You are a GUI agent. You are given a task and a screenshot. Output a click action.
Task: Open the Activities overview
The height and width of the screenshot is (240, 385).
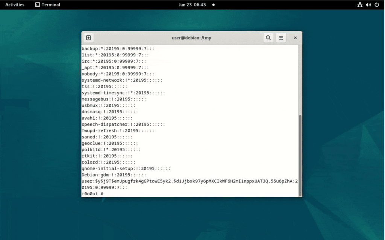(15, 5)
